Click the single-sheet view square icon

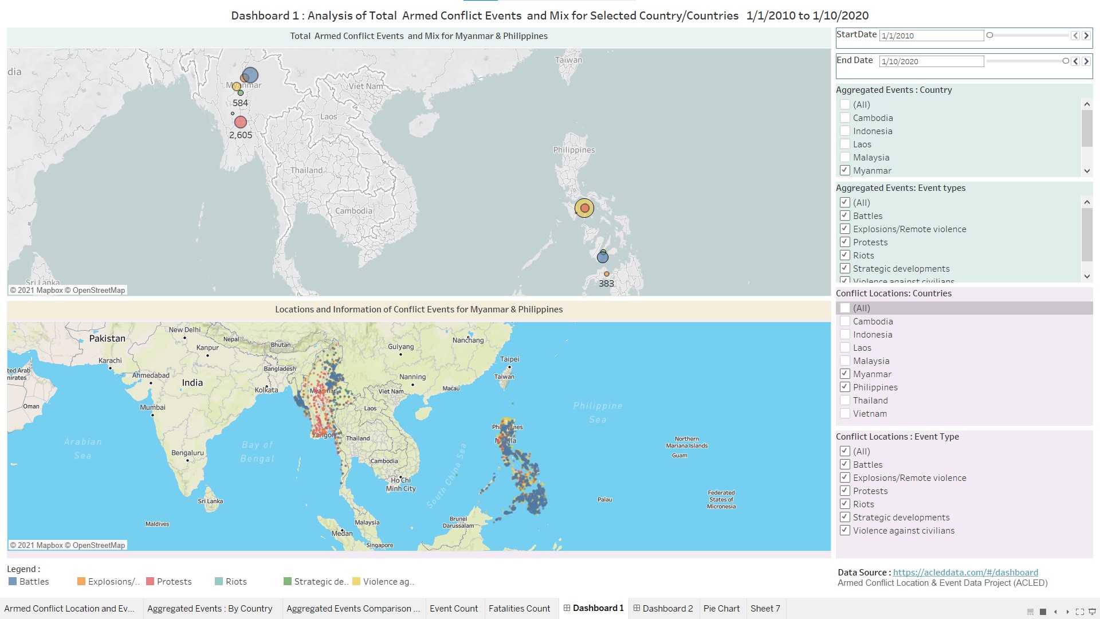point(1043,612)
